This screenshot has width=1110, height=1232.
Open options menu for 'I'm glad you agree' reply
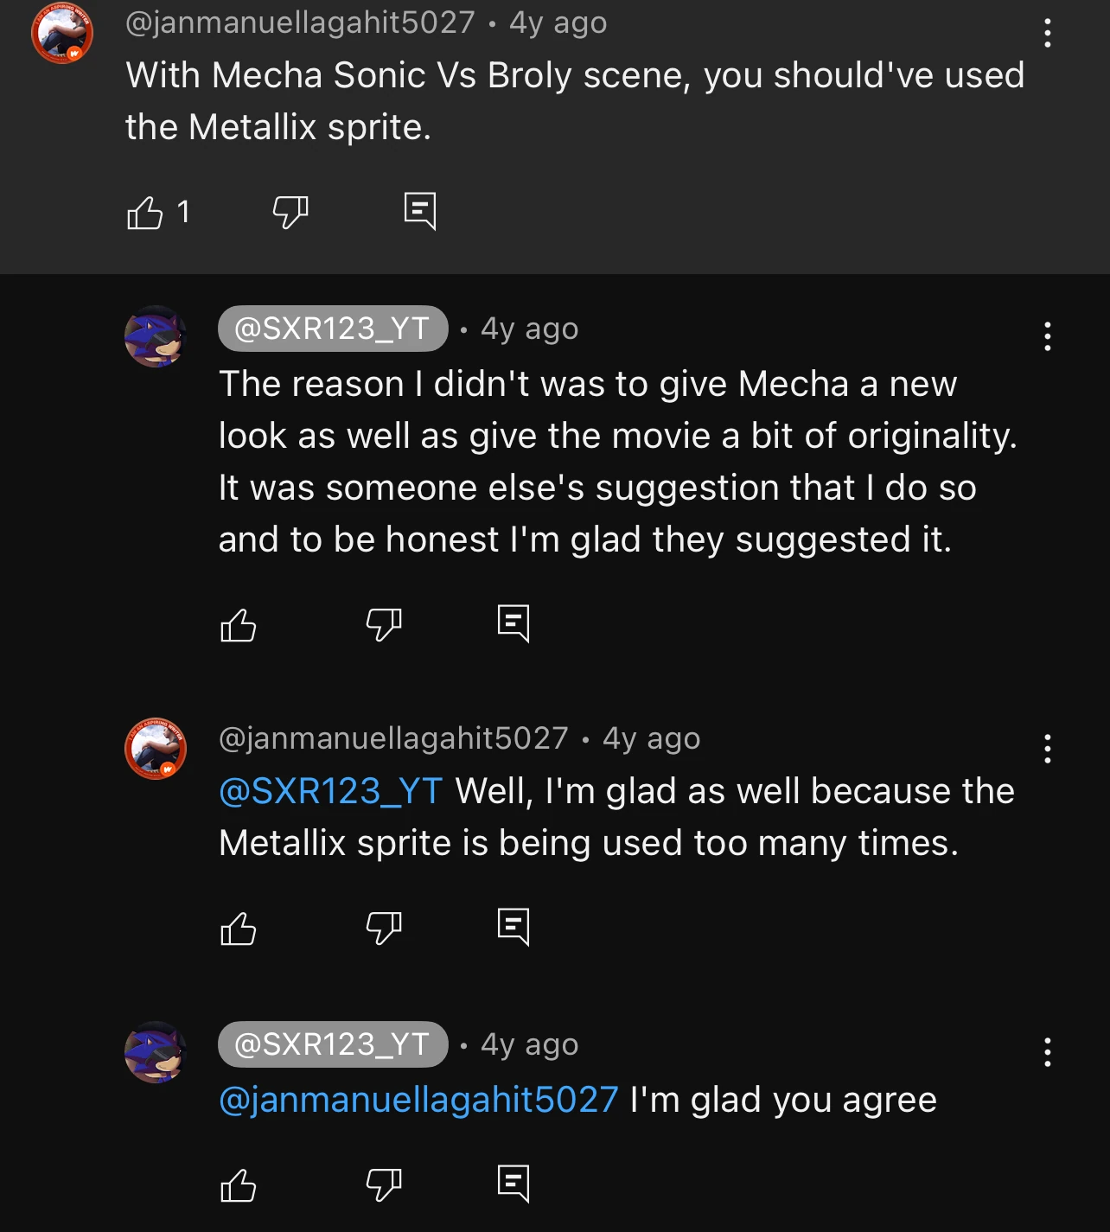pos(1047,1052)
